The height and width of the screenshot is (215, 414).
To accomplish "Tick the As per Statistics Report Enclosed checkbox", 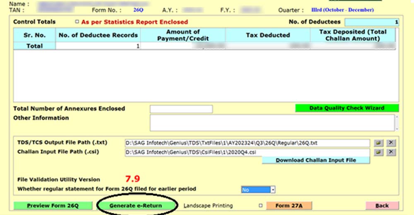I will coord(77,22).
